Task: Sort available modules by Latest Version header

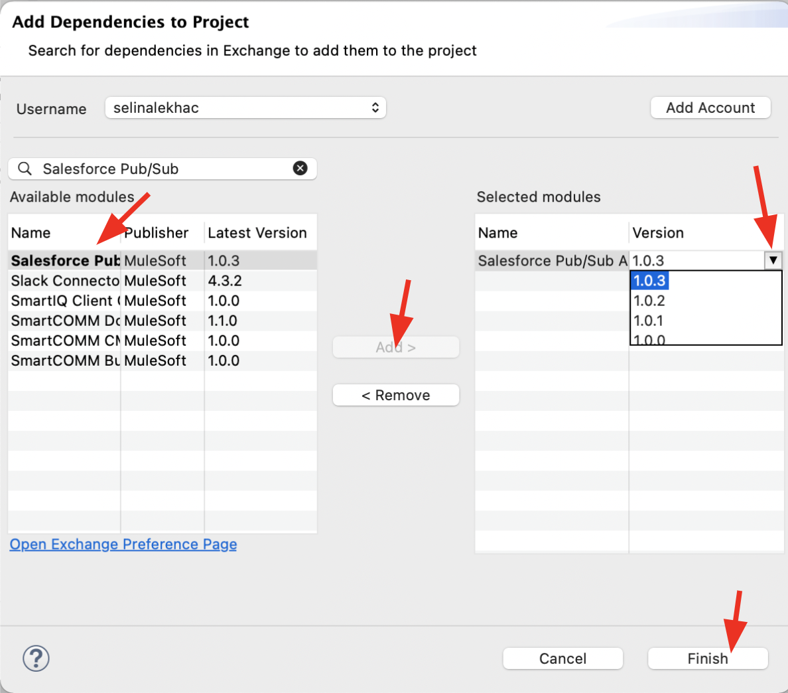Action: tap(257, 233)
